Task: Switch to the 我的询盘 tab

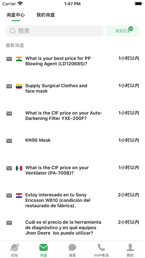Action: (x=45, y=15)
